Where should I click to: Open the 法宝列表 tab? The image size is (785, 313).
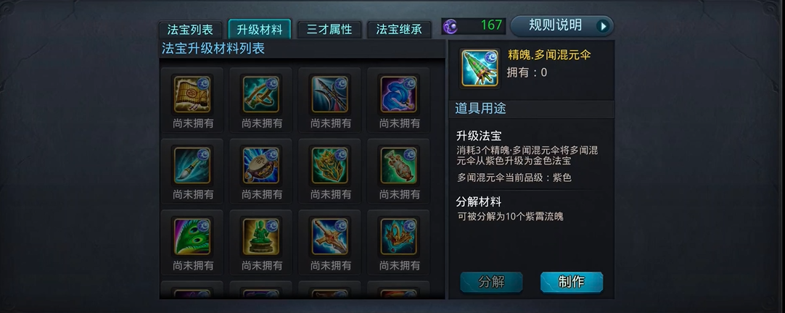[190, 30]
